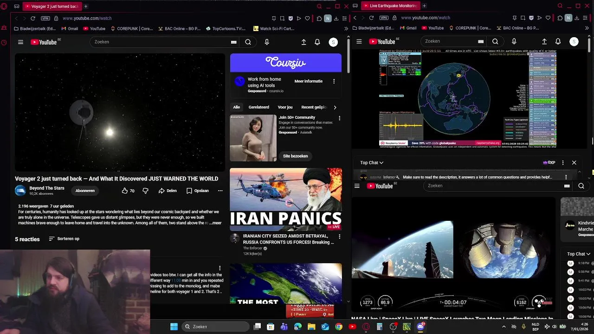Open Beyond The Stars channel link
The width and height of the screenshot is (594, 334).
[47, 188]
